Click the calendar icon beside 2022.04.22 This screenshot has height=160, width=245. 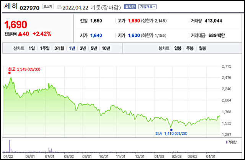(x=59, y=7)
